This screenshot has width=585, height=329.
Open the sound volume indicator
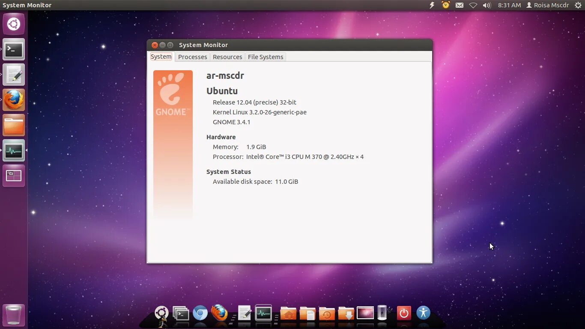(x=487, y=5)
